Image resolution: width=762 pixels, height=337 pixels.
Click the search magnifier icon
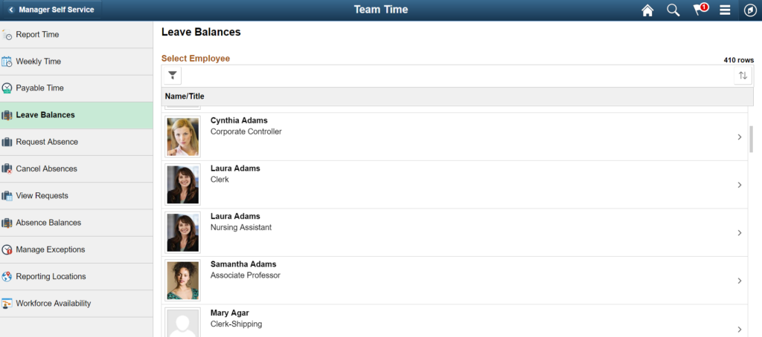tap(673, 10)
